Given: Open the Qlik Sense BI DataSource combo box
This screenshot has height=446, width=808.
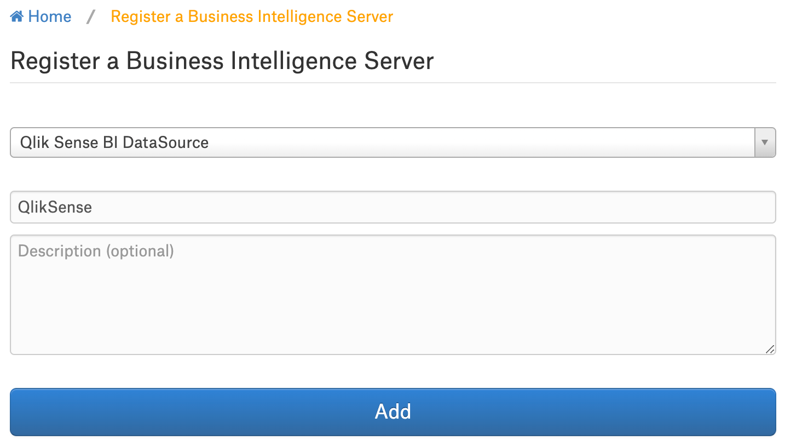Looking at the screenshot, I should click(x=393, y=142).
